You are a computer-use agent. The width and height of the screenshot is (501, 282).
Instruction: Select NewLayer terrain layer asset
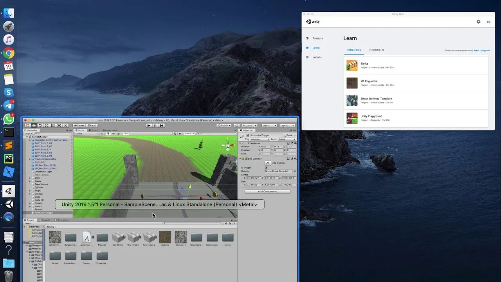165,237
